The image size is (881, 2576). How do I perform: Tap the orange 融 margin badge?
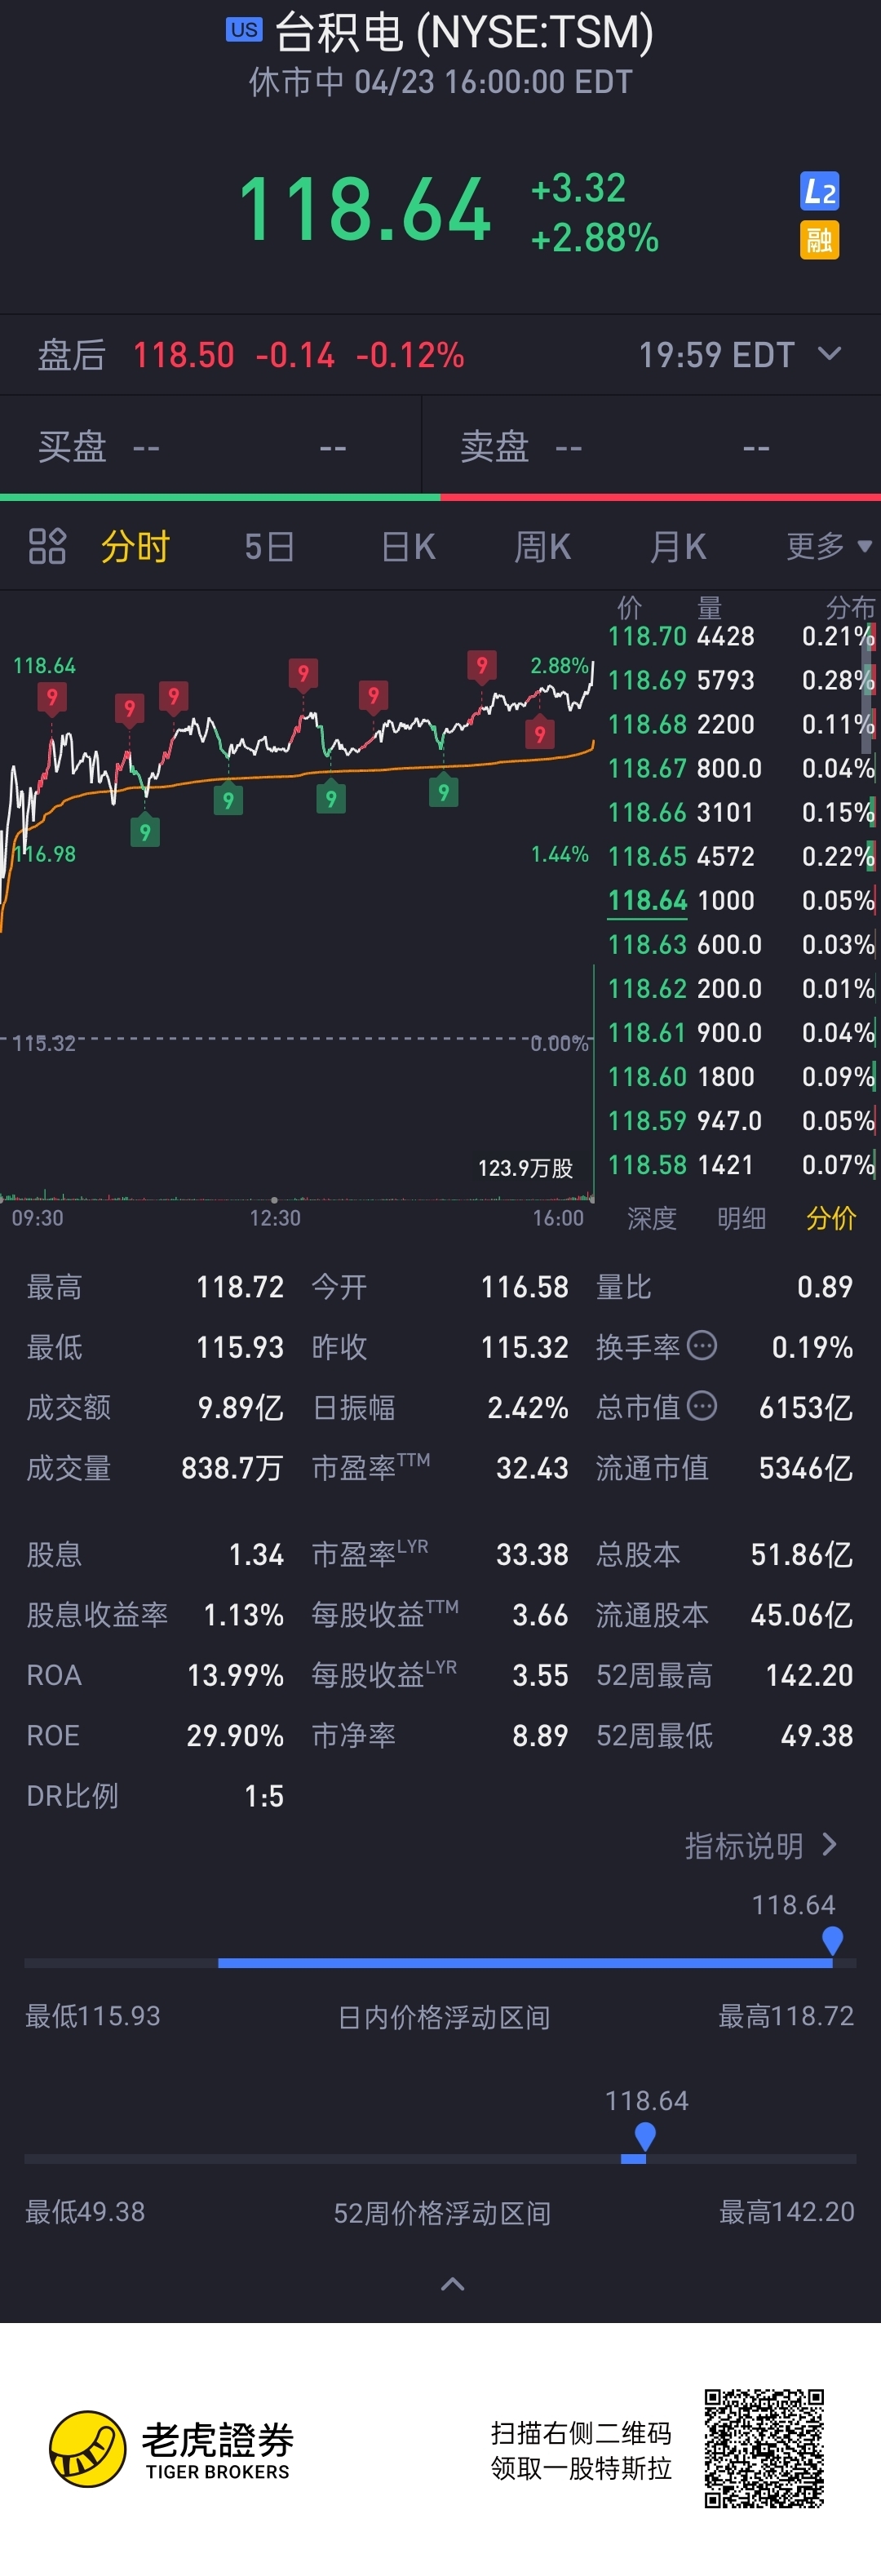tap(819, 240)
